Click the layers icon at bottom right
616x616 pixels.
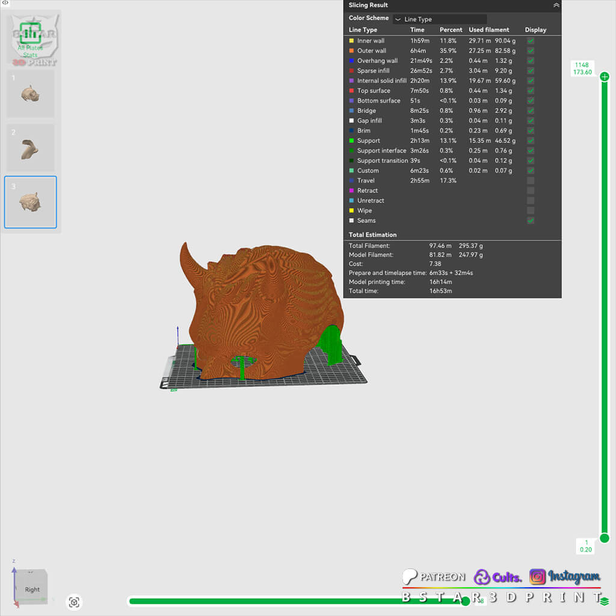pos(604,601)
